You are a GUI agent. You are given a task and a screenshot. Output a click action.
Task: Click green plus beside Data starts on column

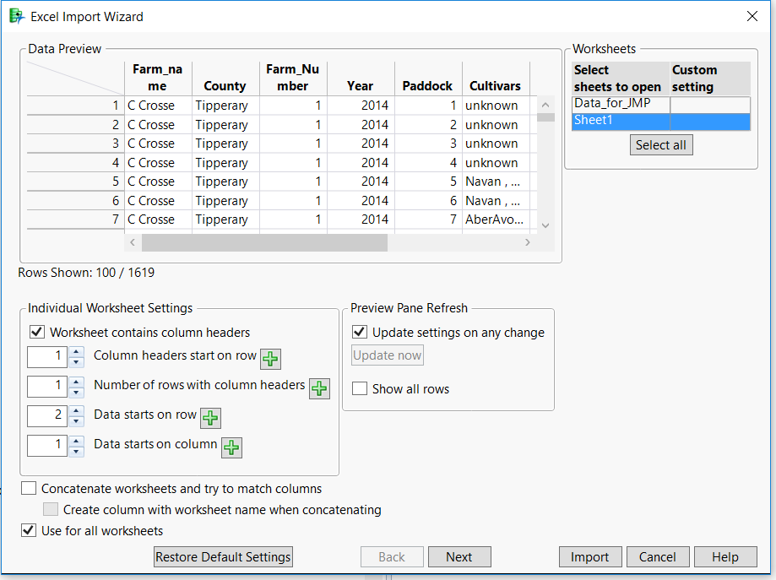click(x=231, y=447)
